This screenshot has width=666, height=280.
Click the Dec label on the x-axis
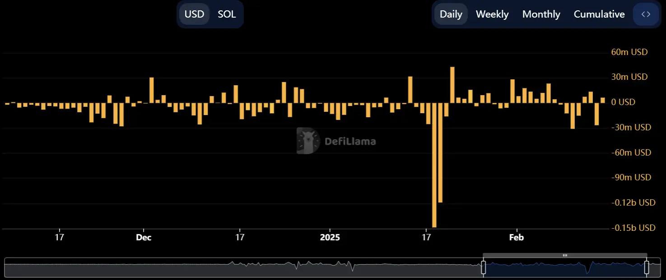[x=144, y=237]
